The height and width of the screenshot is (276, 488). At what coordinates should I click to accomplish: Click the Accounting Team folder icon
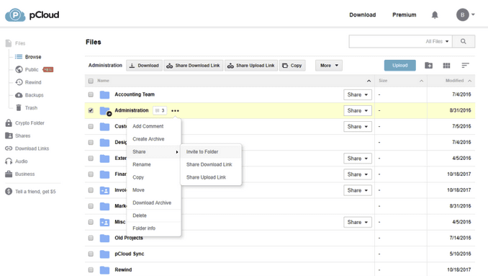(x=104, y=94)
